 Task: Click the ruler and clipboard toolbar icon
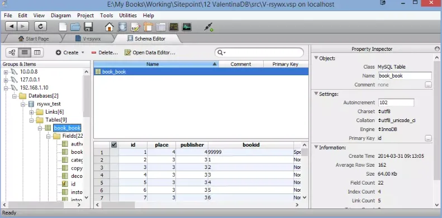[148, 27]
